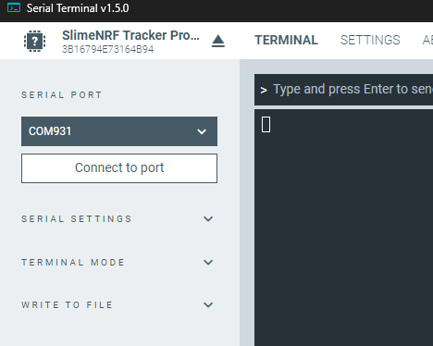
Task: Click the chevron next to Serial Settings
Action: (208, 219)
